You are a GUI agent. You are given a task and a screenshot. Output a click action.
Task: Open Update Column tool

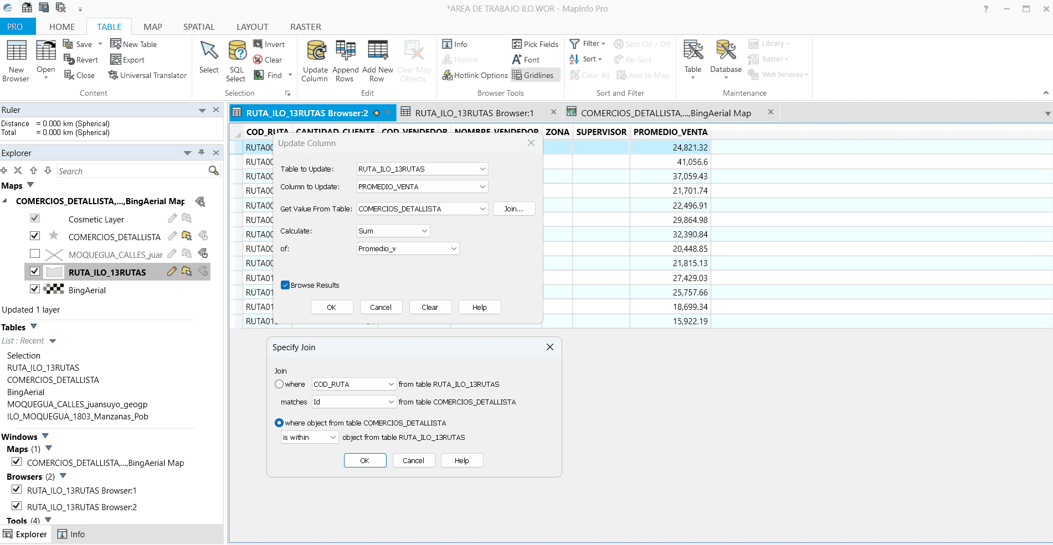(315, 61)
